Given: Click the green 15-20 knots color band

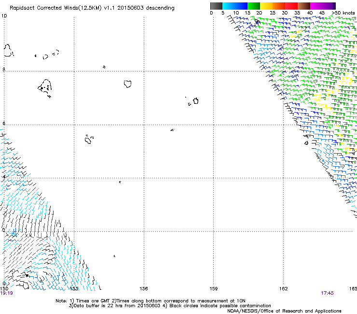Looking at the screenshot, I should (x=254, y=6).
